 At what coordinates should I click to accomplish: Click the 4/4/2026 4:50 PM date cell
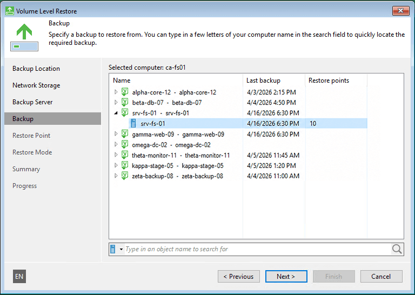pyautogui.click(x=271, y=103)
